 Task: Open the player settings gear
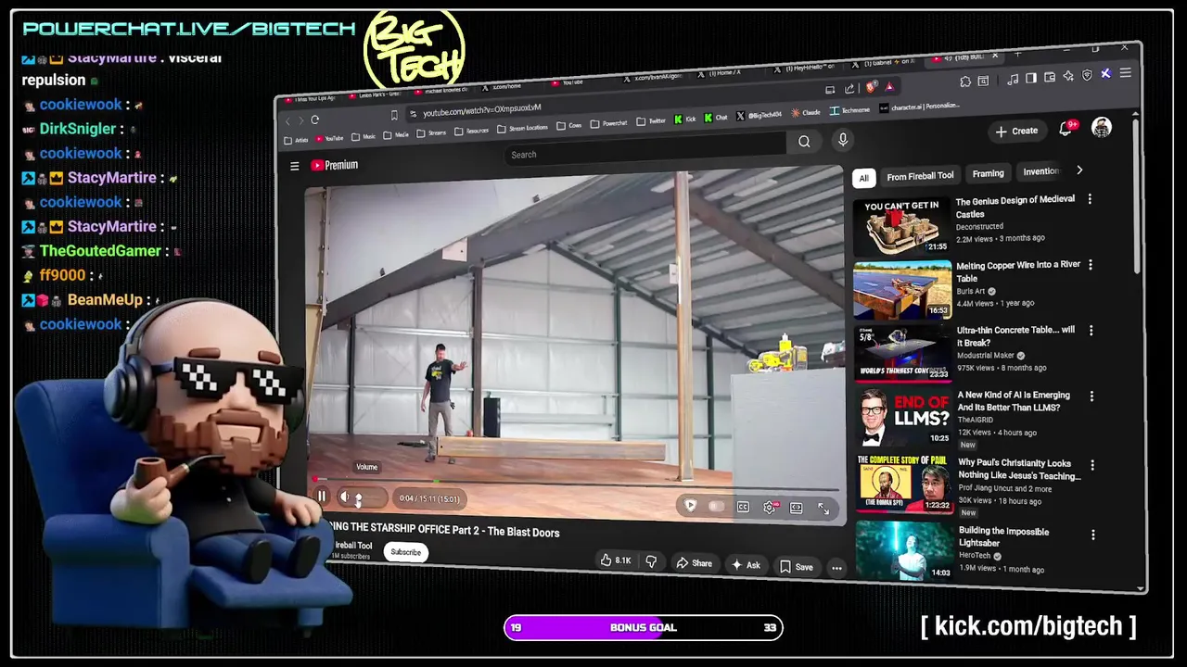point(769,508)
